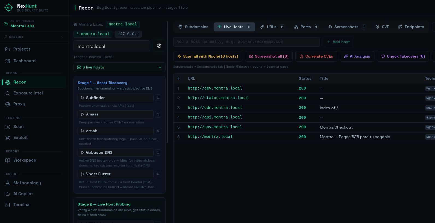The image size is (435, 223).
Task: Click the NexHunt crosshair logo
Action: 9,8
